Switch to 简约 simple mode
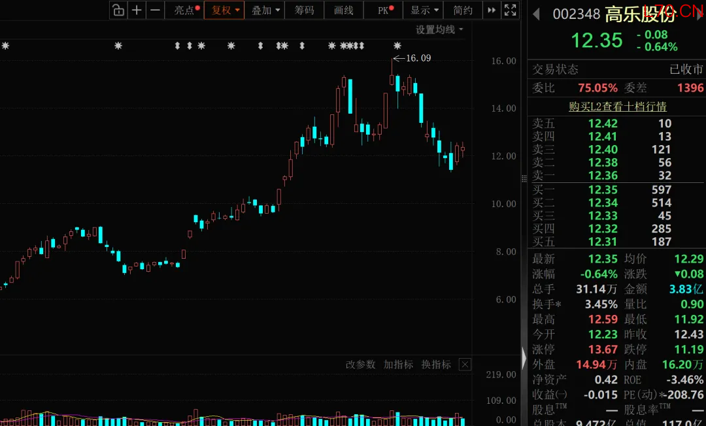Screen dimensions: 706x426 click(x=463, y=10)
